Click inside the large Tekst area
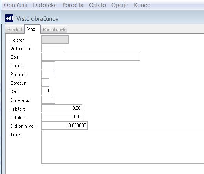The width and height of the screenshot is (204, 174). (x=122, y=147)
